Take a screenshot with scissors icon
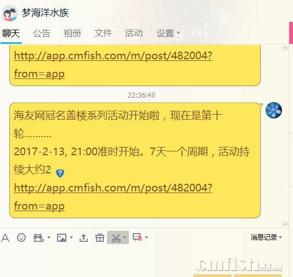 tap(116, 238)
